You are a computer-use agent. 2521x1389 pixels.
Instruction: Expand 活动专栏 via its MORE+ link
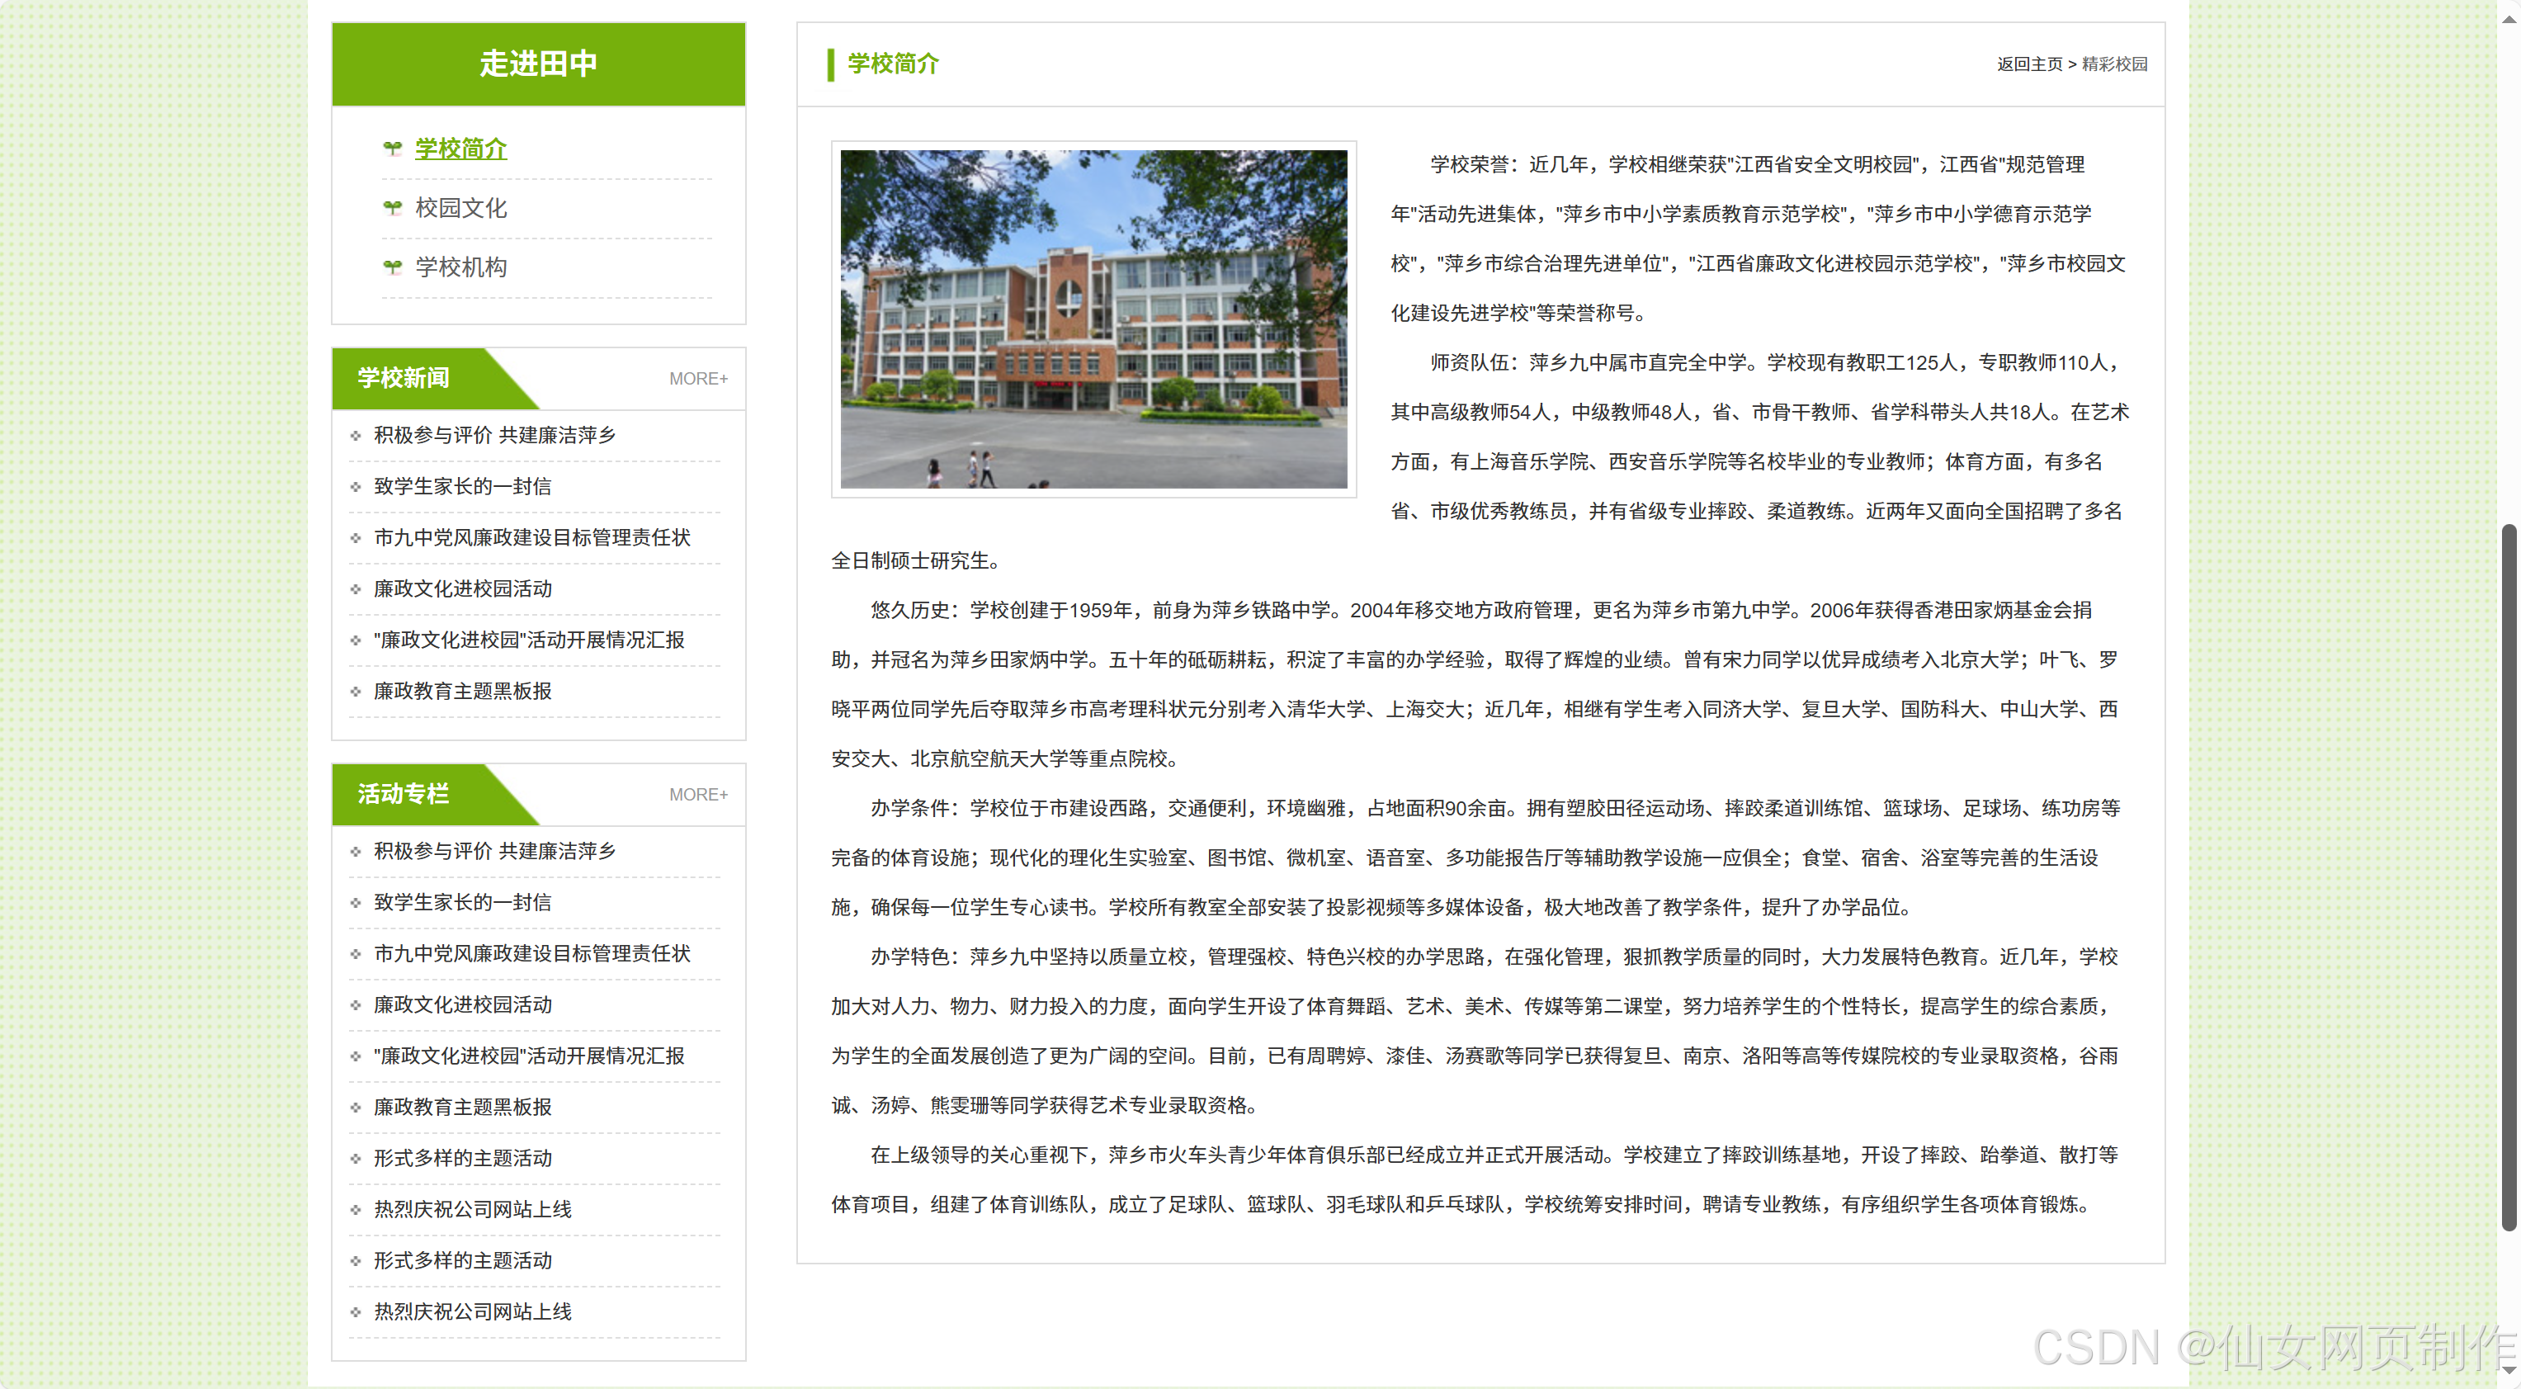point(696,795)
